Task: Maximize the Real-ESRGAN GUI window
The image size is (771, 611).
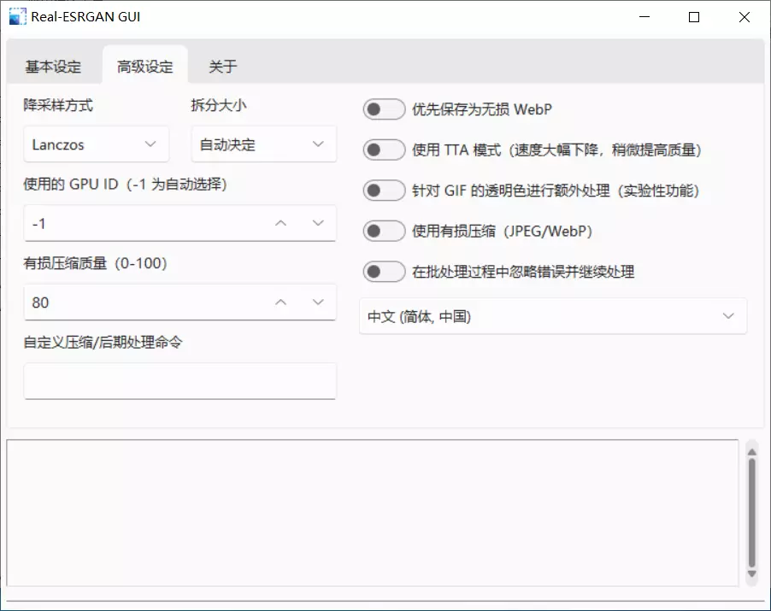Action: tap(694, 17)
